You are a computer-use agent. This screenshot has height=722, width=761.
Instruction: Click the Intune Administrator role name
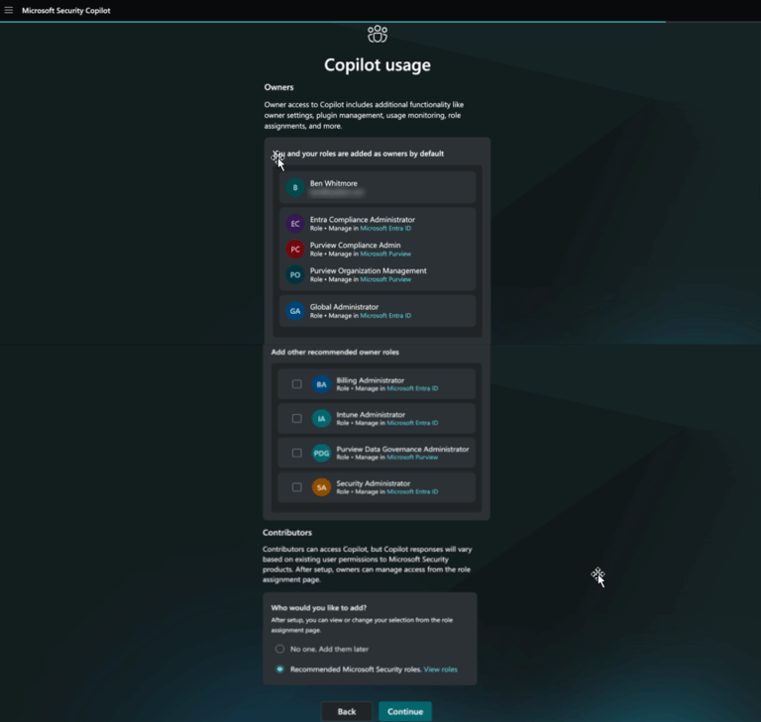(x=371, y=415)
